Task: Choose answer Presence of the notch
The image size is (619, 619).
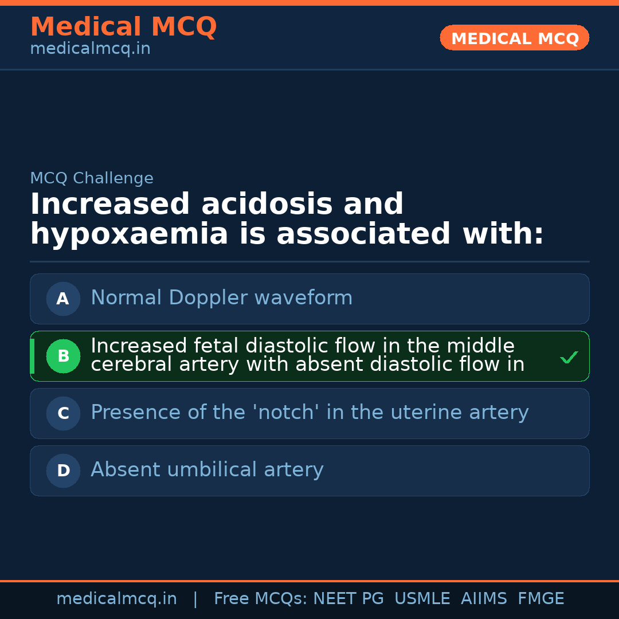Action: (309, 413)
